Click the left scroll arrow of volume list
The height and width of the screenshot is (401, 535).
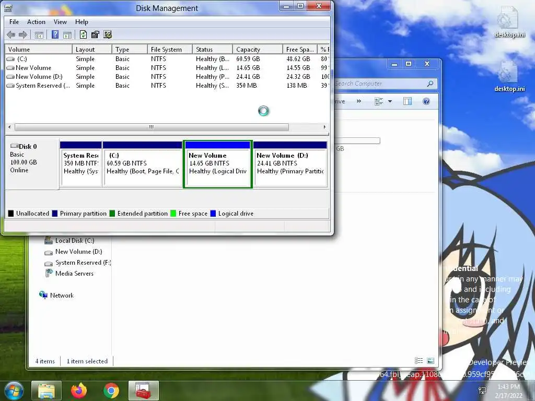click(x=9, y=127)
